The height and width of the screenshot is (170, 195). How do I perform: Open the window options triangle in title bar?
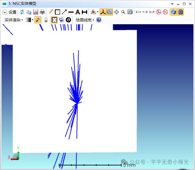[172, 4]
